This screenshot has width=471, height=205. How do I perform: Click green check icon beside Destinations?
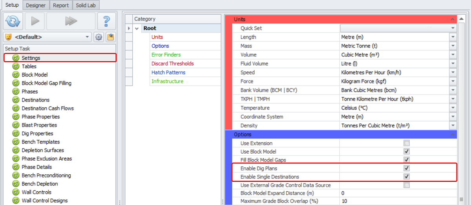click(16, 100)
